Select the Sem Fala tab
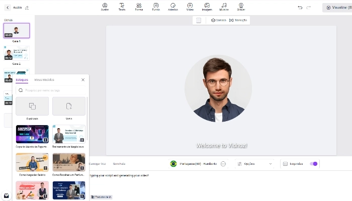Image resolution: width=352 pixels, height=201 pixels. click(x=119, y=164)
